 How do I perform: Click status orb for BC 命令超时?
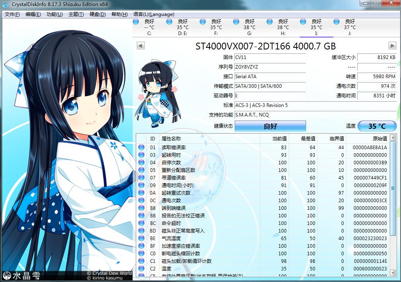pos(141,223)
